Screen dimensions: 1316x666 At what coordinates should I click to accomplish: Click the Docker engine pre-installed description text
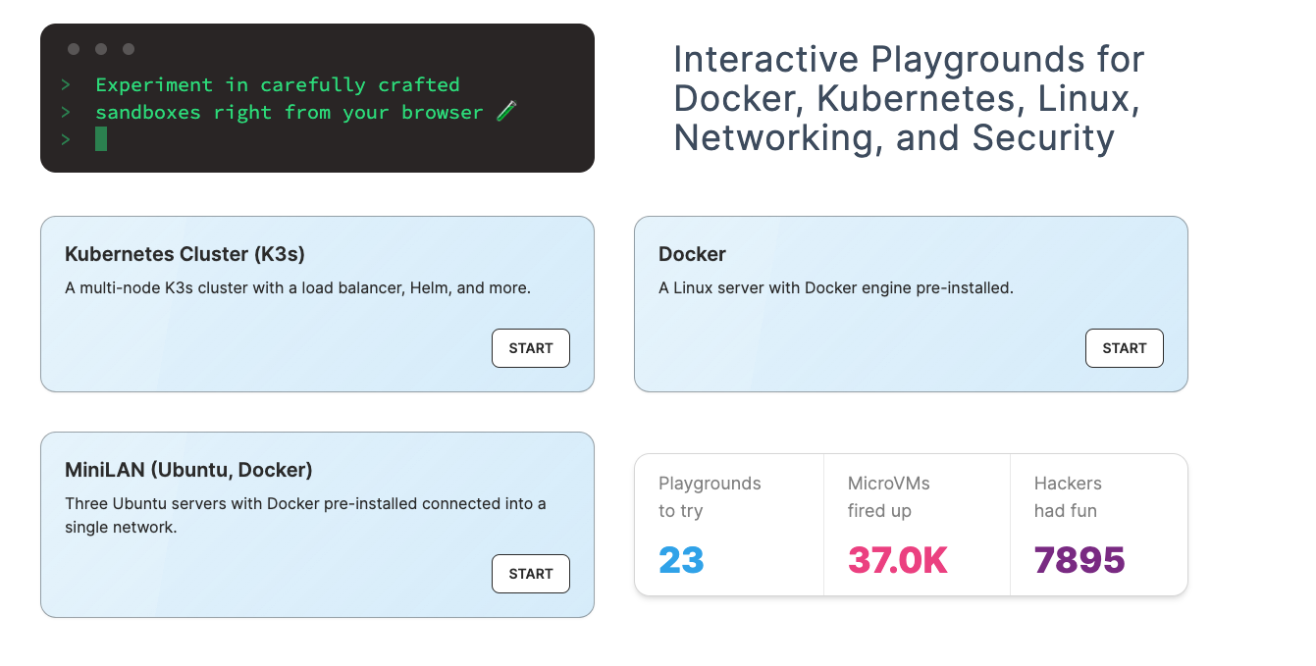[x=836, y=288]
